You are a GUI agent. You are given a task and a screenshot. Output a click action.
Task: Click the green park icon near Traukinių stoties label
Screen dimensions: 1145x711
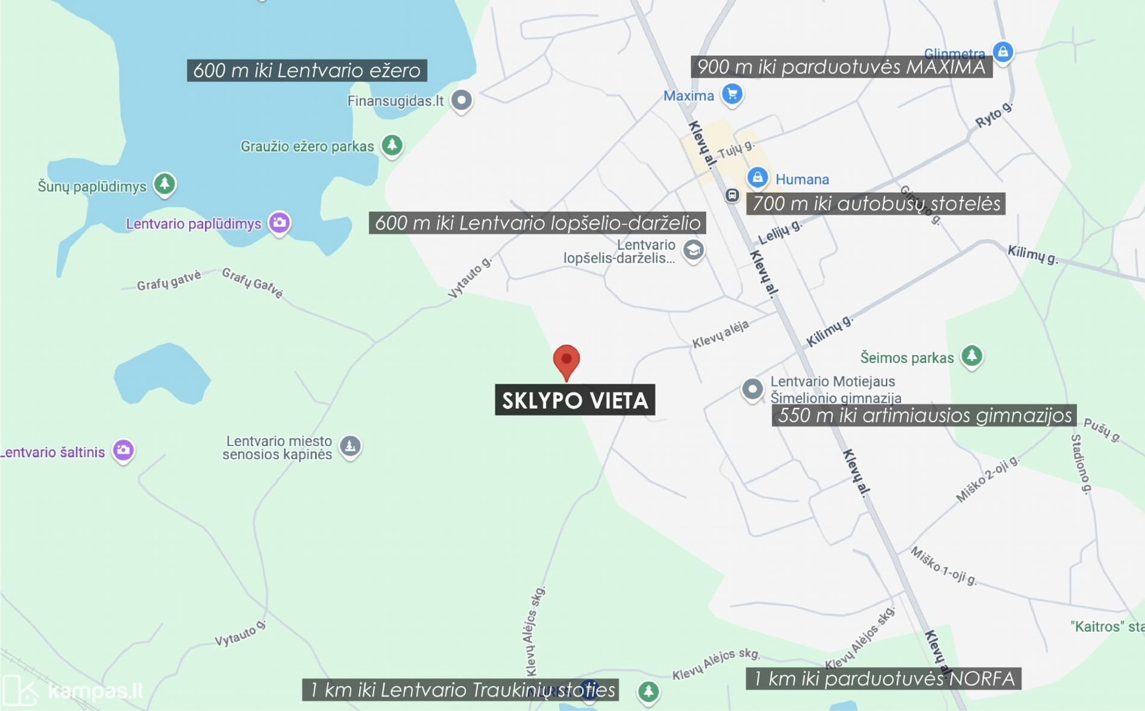(x=648, y=691)
